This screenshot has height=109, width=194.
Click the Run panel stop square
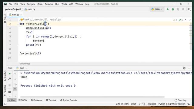9,85
